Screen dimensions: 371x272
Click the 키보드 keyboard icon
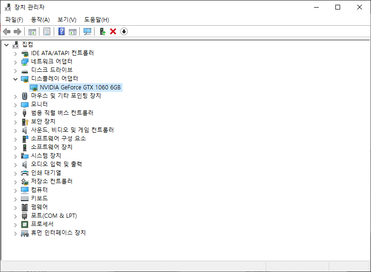[25, 199]
